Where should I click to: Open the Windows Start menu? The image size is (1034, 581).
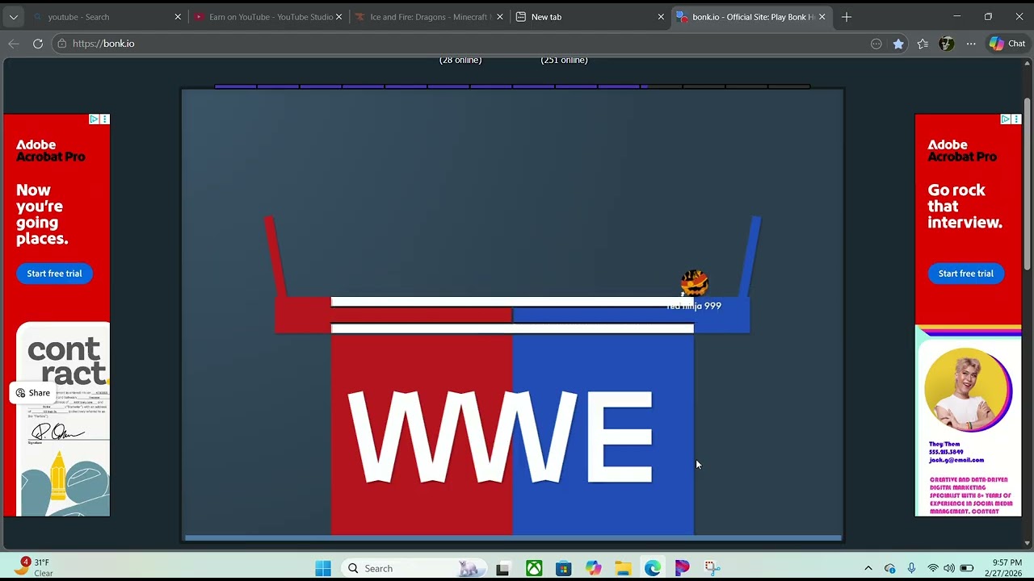click(323, 568)
